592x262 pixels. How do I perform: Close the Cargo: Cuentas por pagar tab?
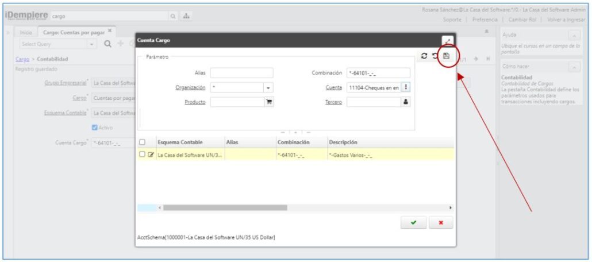click(109, 30)
